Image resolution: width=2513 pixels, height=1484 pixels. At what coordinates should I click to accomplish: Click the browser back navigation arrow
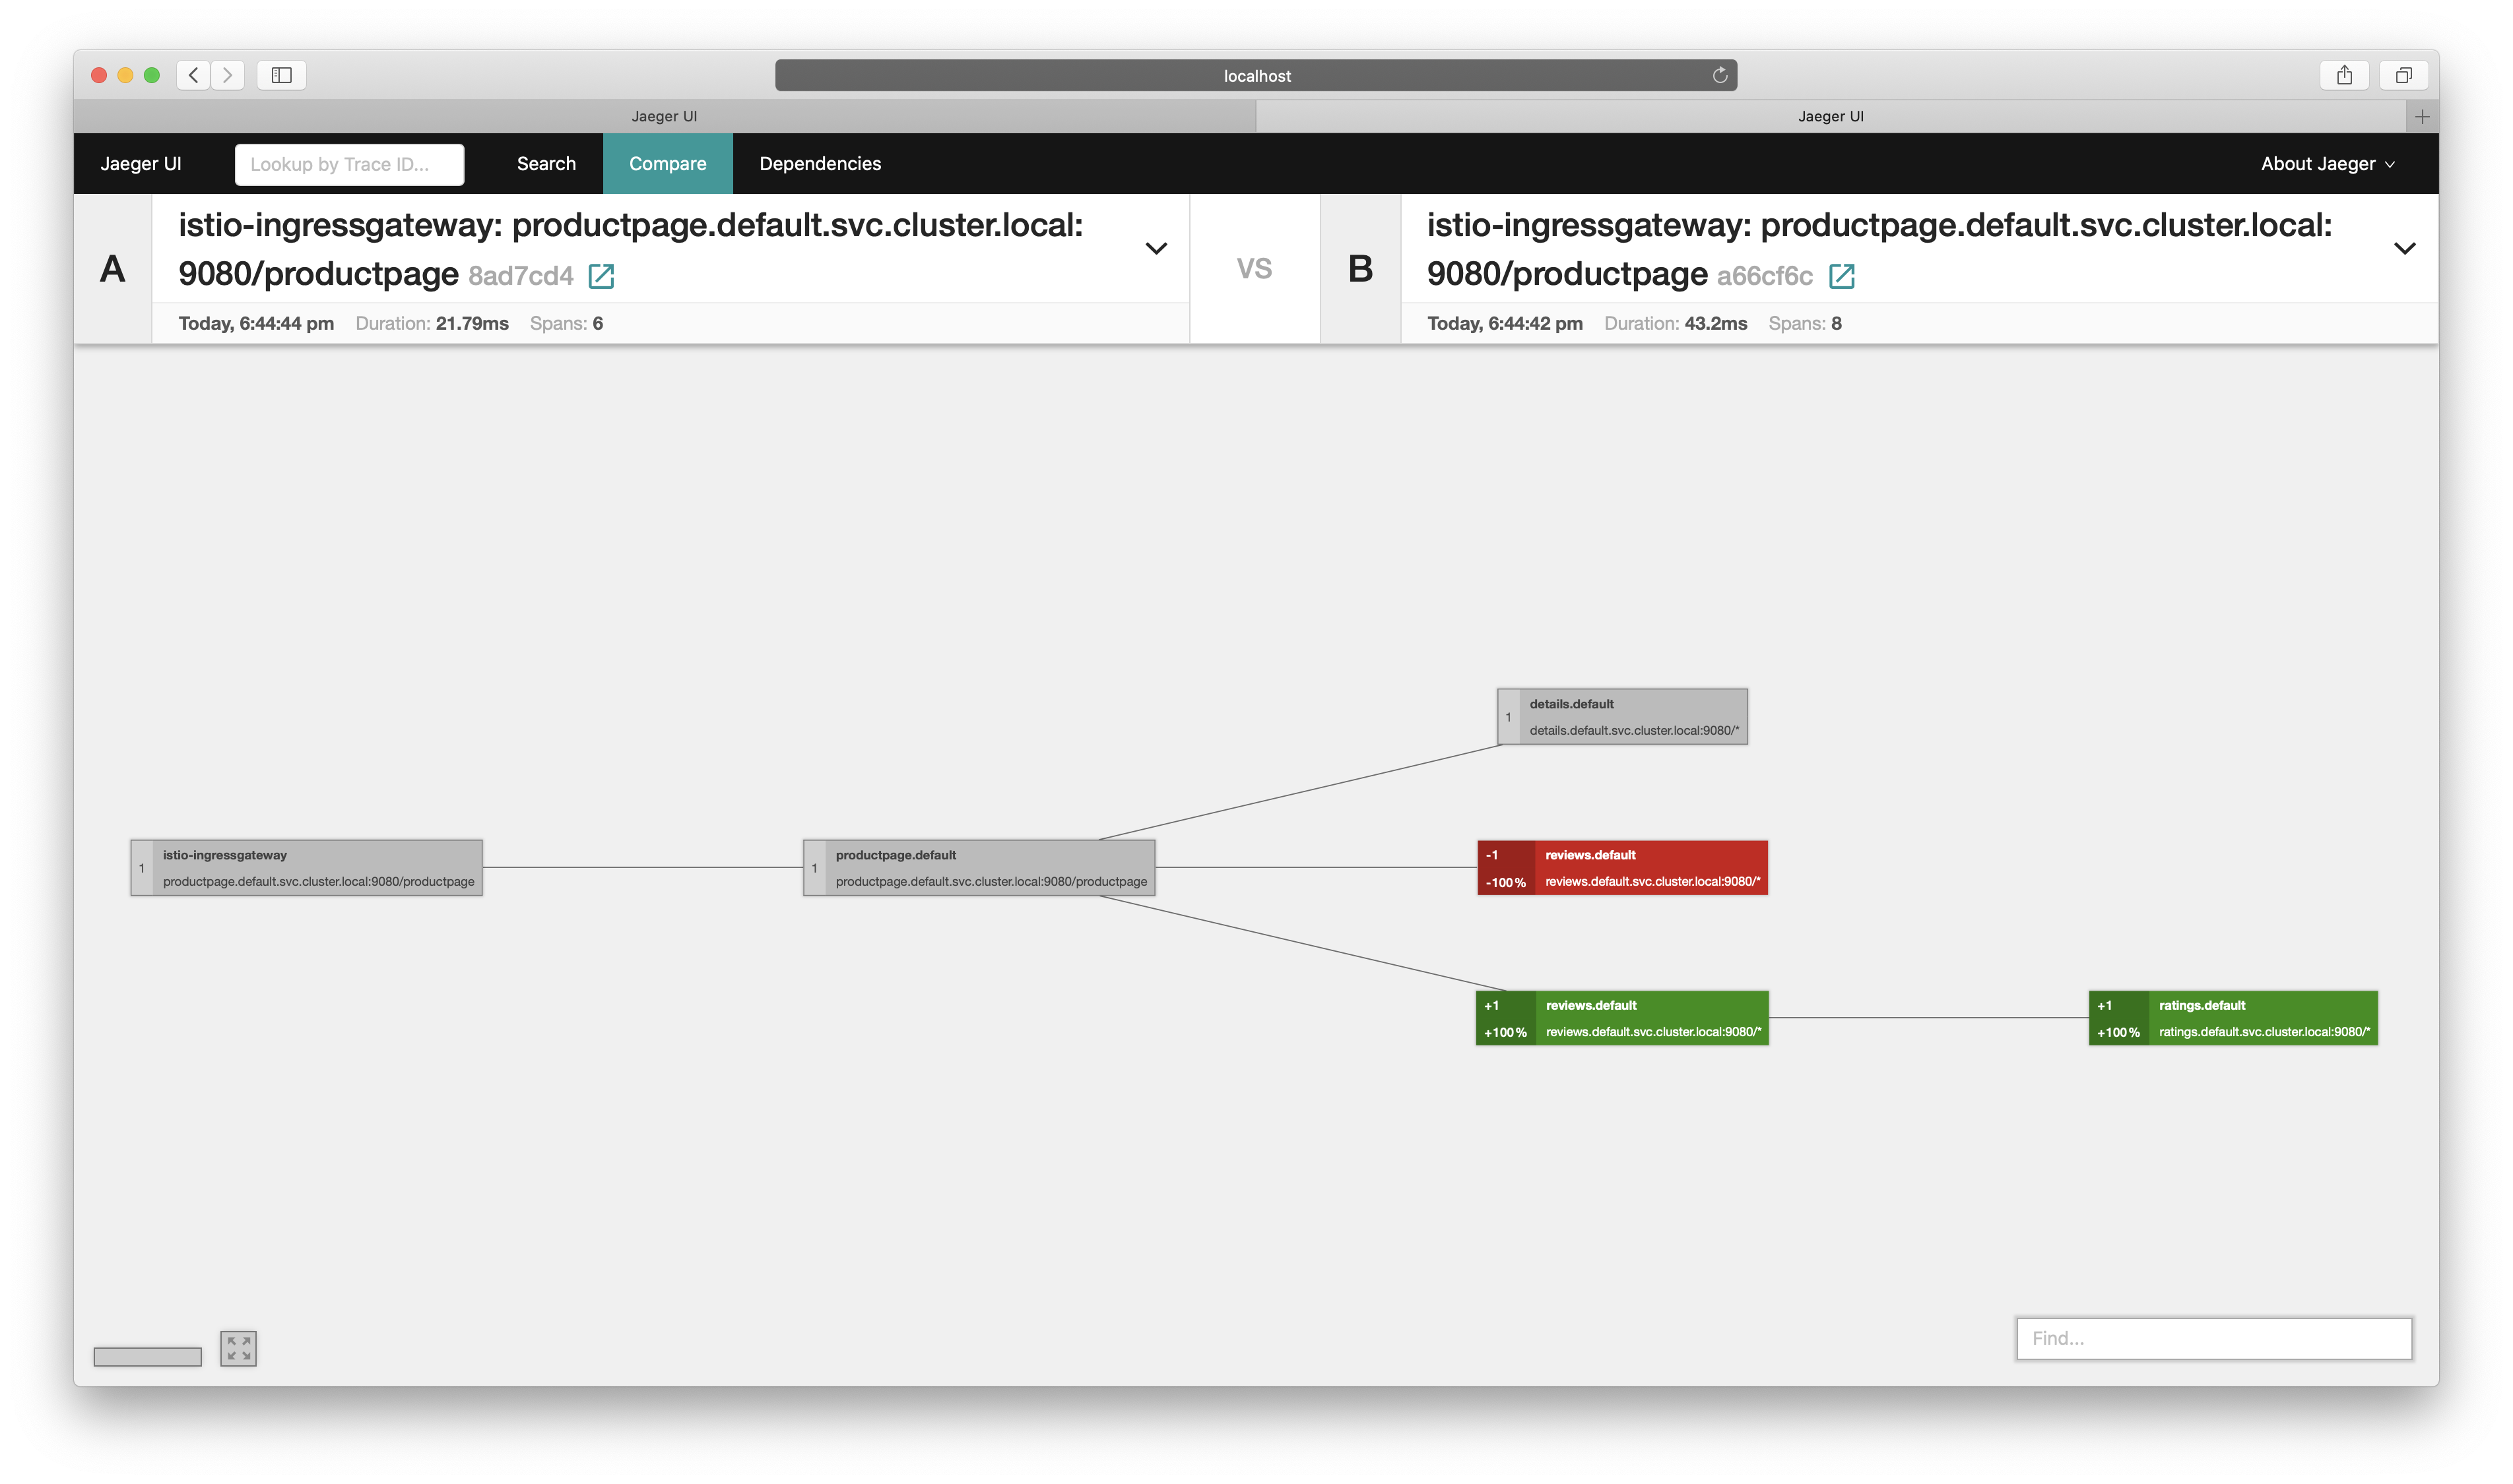tap(192, 75)
